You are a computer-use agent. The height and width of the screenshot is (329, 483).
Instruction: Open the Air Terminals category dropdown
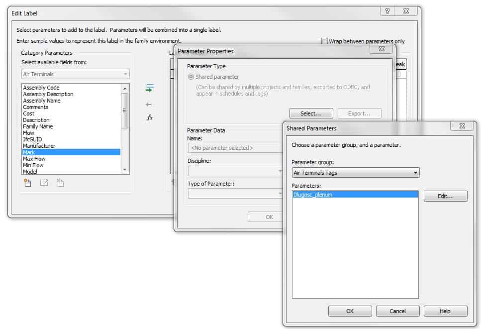(75, 74)
